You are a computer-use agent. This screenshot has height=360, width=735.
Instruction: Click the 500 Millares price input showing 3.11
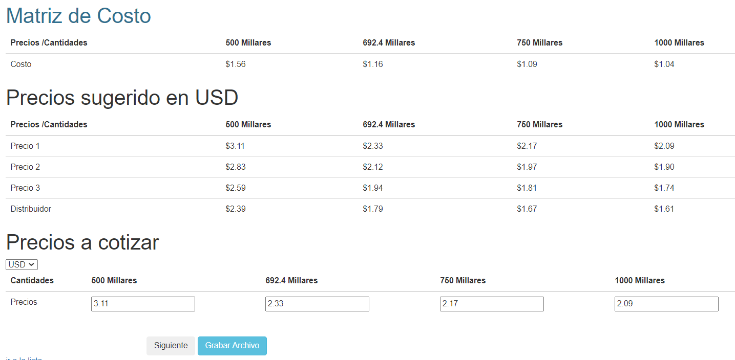point(143,304)
